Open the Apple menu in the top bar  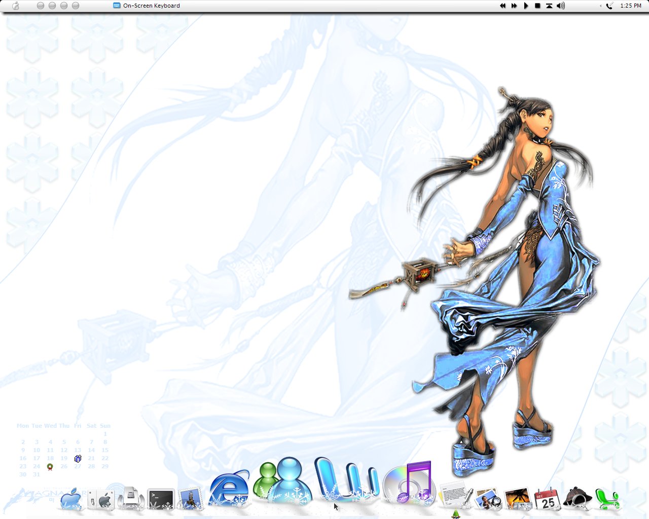tap(16, 6)
